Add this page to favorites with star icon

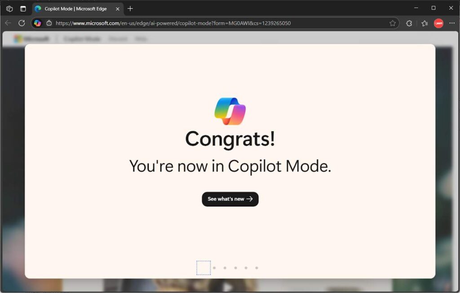click(393, 23)
